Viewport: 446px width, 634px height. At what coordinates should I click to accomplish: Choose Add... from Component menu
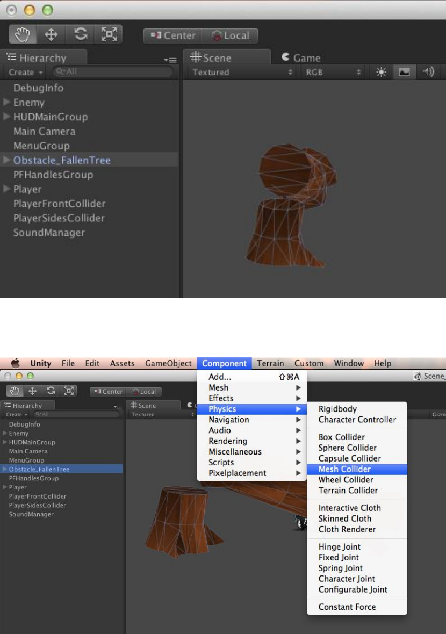click(251, 377)
